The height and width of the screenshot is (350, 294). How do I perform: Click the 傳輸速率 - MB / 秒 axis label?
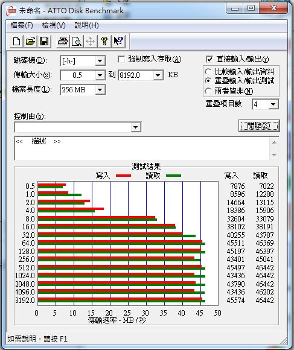(117, 320)
